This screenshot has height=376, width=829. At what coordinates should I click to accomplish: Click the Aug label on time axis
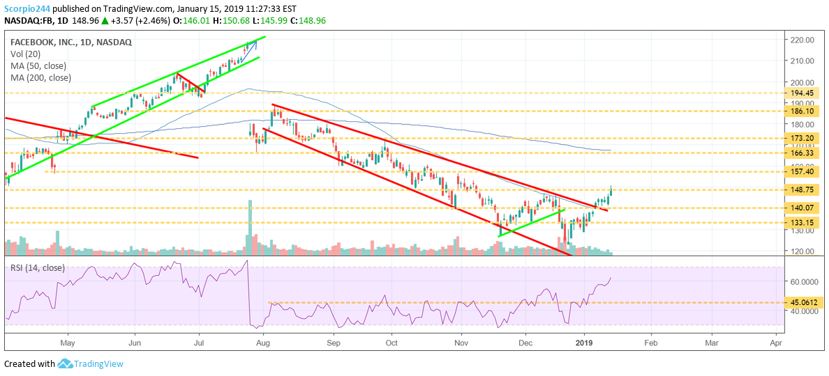263,342
